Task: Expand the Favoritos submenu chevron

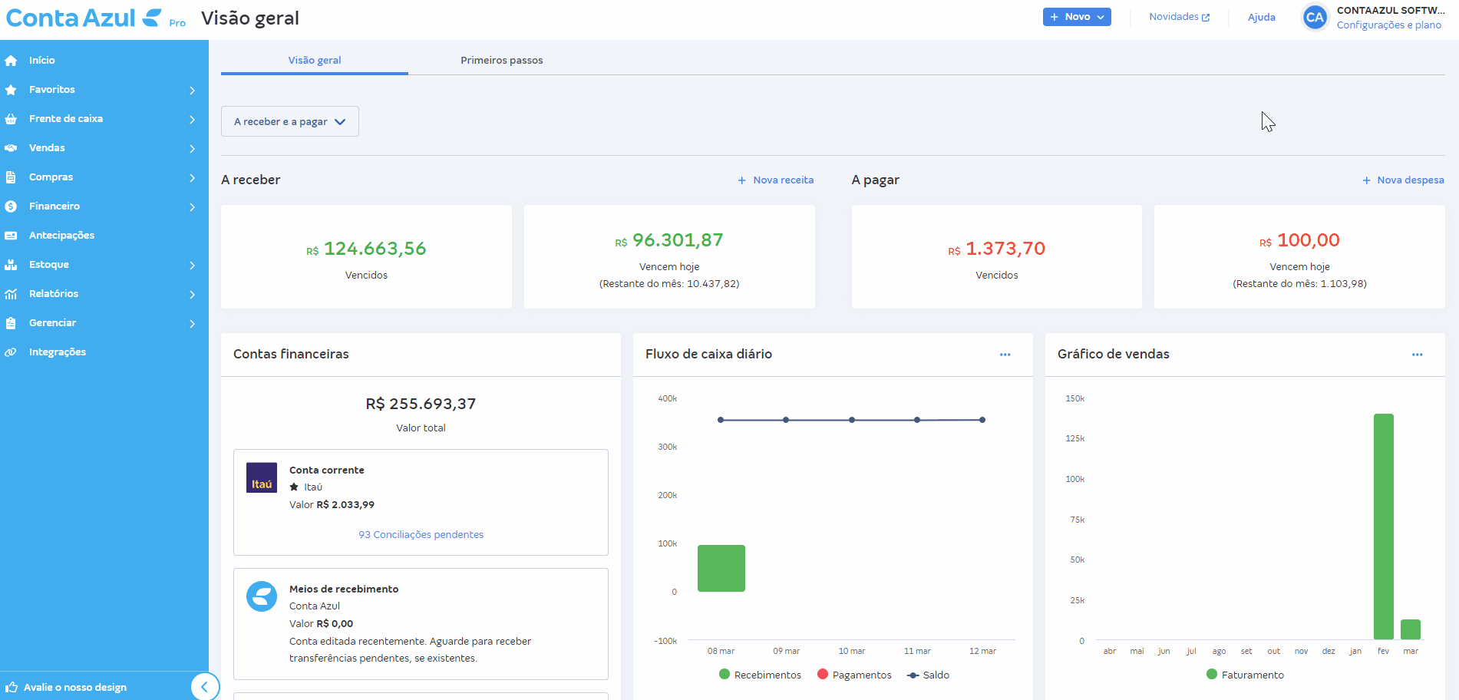Action: [192, 91]
